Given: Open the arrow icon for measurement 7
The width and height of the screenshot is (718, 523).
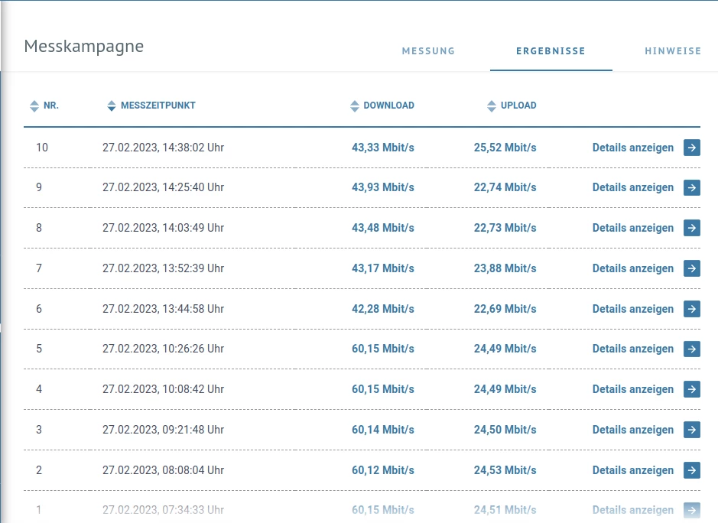Looking at the screenshot, I should coord(692,268).
